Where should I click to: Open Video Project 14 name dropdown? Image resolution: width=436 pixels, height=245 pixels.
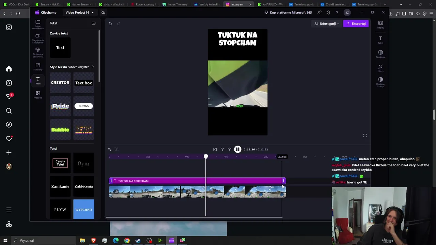point(80,13)
